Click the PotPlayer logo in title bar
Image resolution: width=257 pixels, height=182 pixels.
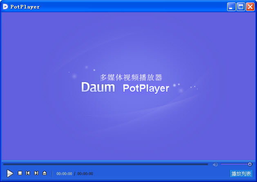pos(5,7)
